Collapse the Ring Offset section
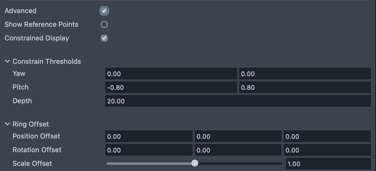 pos(7,124)
